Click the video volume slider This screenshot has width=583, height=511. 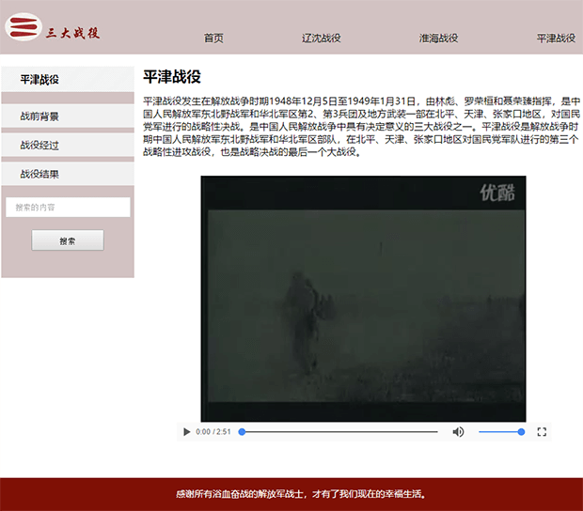pos(499,432)
